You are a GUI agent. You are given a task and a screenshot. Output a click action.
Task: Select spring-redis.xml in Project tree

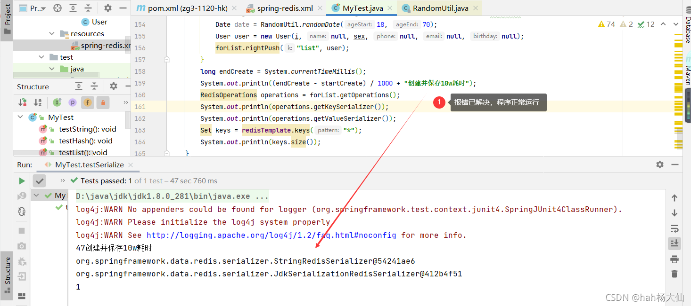(100, 46)
